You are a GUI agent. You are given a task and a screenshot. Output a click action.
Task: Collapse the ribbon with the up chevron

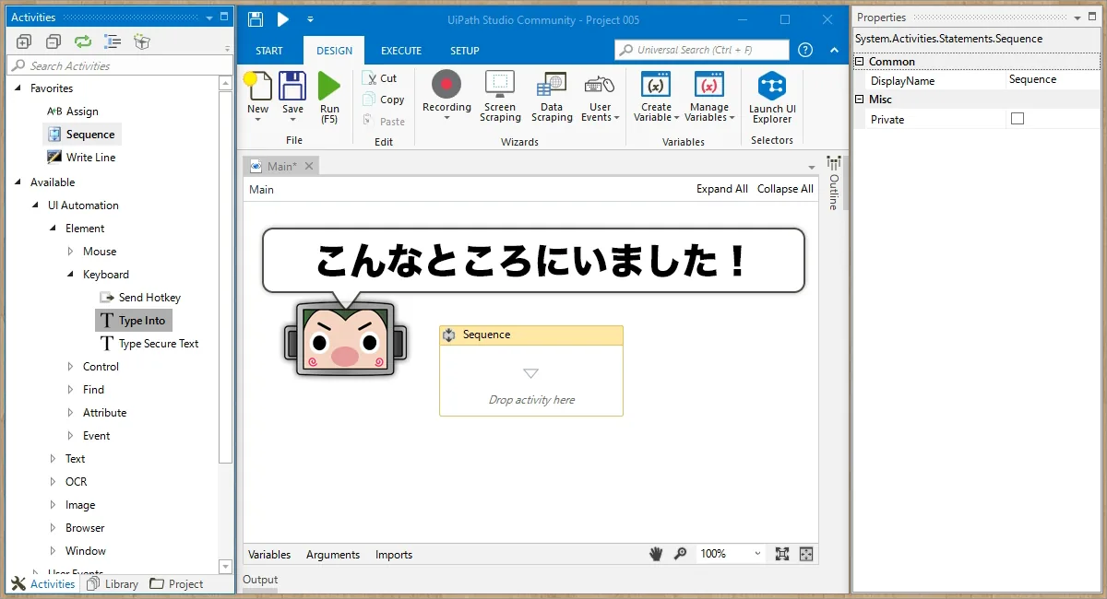[834, 50]
